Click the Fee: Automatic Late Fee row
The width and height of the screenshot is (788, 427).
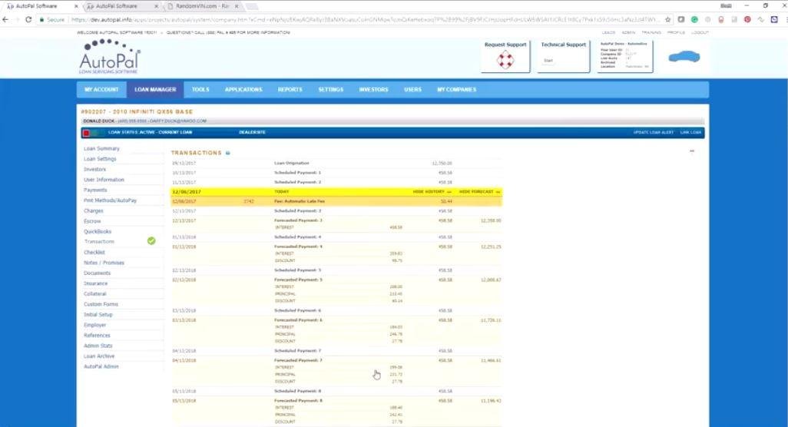(x=336, y=201)
